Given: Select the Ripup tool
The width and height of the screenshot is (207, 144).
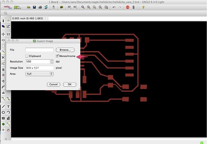Looking at the screenshot, I should 8,99.
